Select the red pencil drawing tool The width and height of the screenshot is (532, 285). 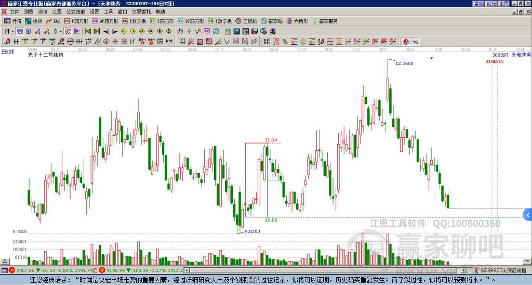coord(7,42)
